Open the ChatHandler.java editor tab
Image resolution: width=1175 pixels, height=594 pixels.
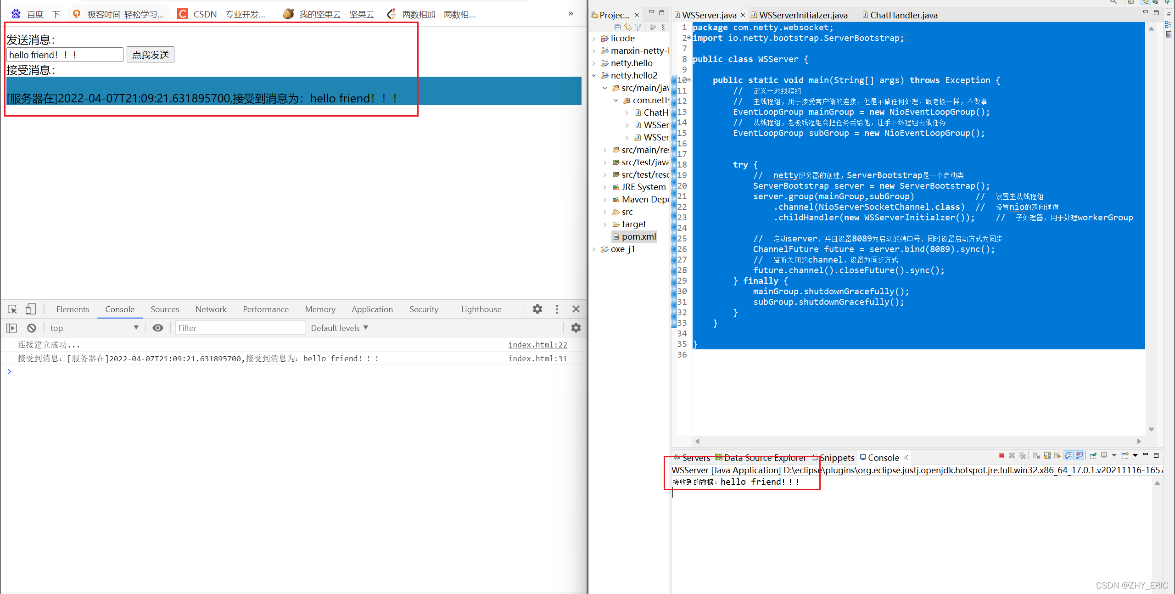point(903,15)
